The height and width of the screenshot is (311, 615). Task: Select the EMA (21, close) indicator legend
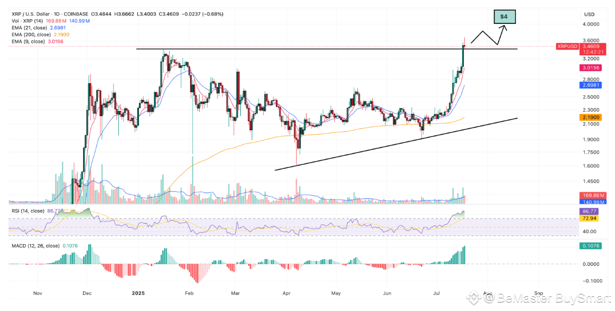(x=29, y=28)
